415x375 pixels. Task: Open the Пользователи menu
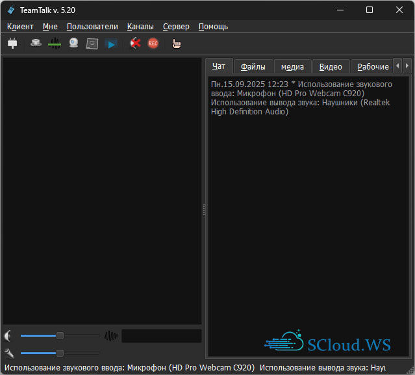coord(92,27)
